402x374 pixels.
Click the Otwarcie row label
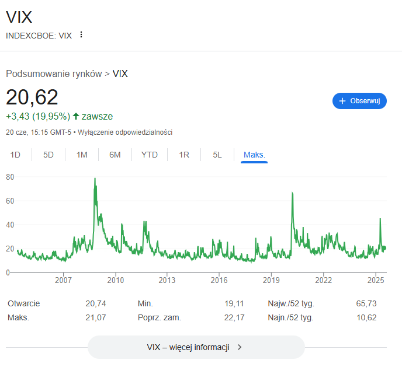click(x=23, y=303)
